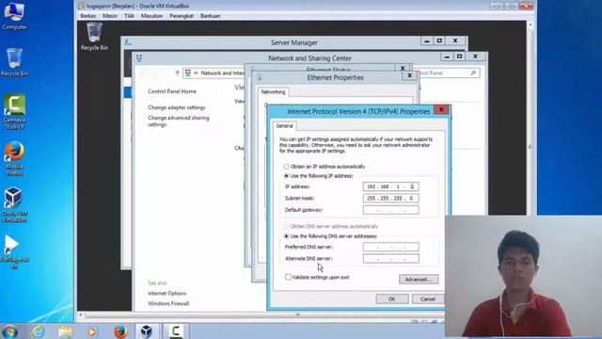Switch to Firefox on the taskbar

tap(120, 331)
